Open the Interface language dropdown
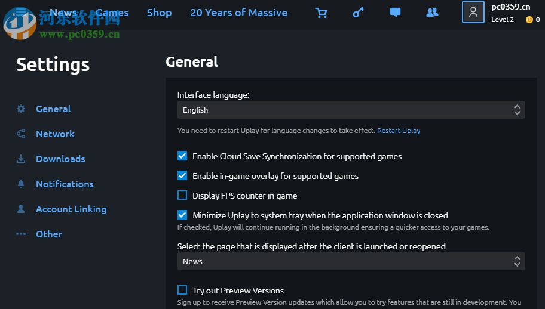 (x=351, y=110)
